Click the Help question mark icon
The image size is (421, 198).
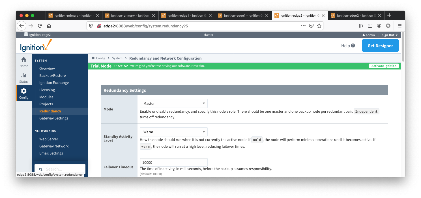point(353,45)
